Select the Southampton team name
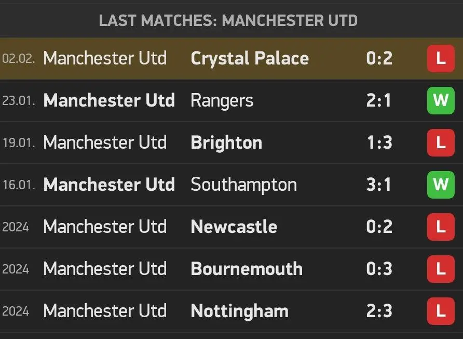 (244, 185)
